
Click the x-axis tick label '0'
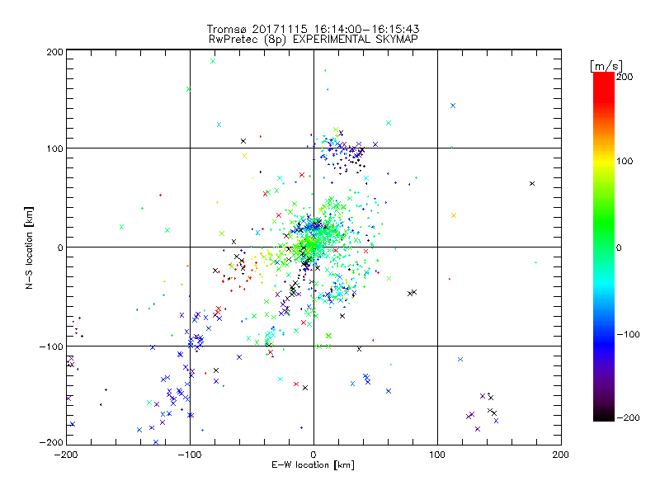313,455
